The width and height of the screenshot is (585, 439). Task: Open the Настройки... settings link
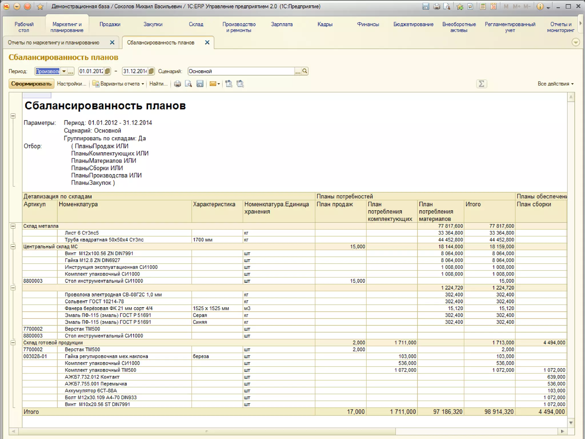click(71, 84)
